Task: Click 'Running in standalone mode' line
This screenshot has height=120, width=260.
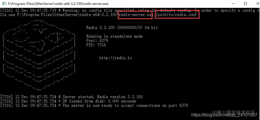Action: (114, 36)
